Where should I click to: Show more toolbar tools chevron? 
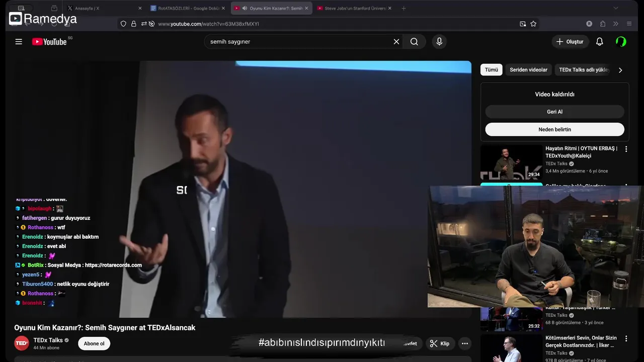616,24
